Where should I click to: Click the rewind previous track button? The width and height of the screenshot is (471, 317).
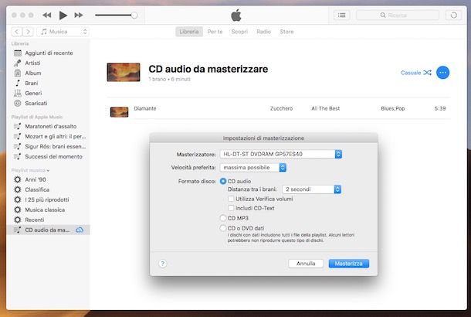click(x=46, y=15)
